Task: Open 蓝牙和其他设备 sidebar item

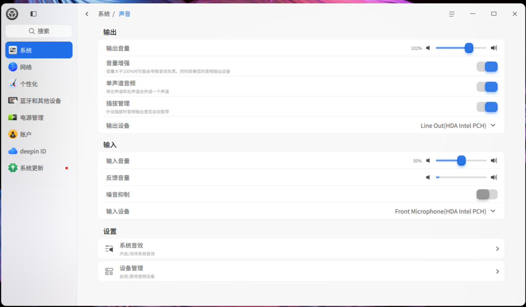Action: click(x=39, y=100)
